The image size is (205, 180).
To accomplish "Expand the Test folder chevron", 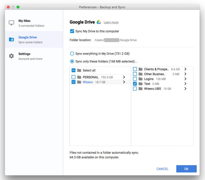I will click(185, 84).
